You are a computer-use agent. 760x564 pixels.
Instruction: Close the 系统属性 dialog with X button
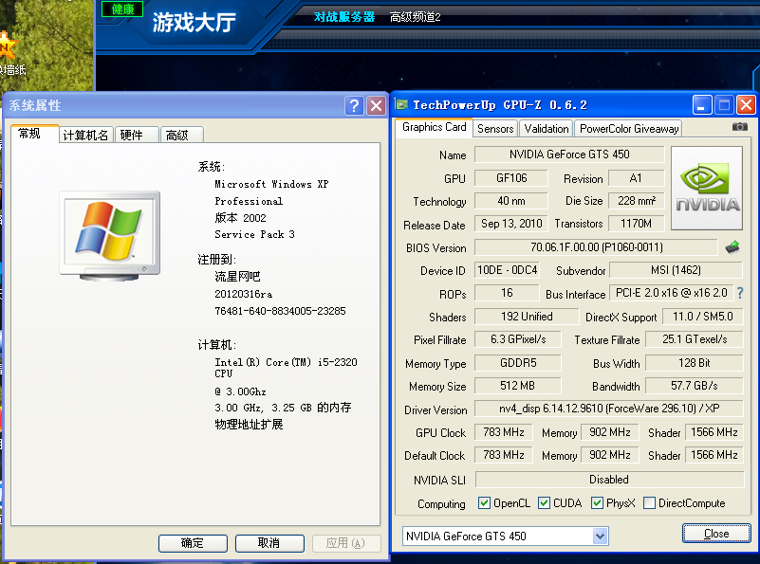pyautogui.click(x=376, y=105)
